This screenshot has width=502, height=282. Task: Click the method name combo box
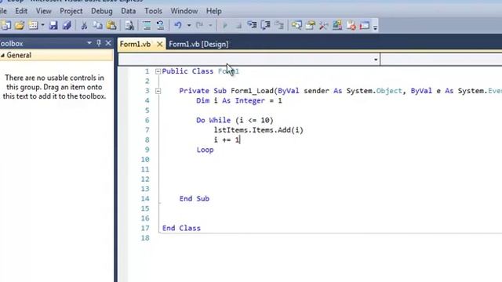[x=441, y=60]
